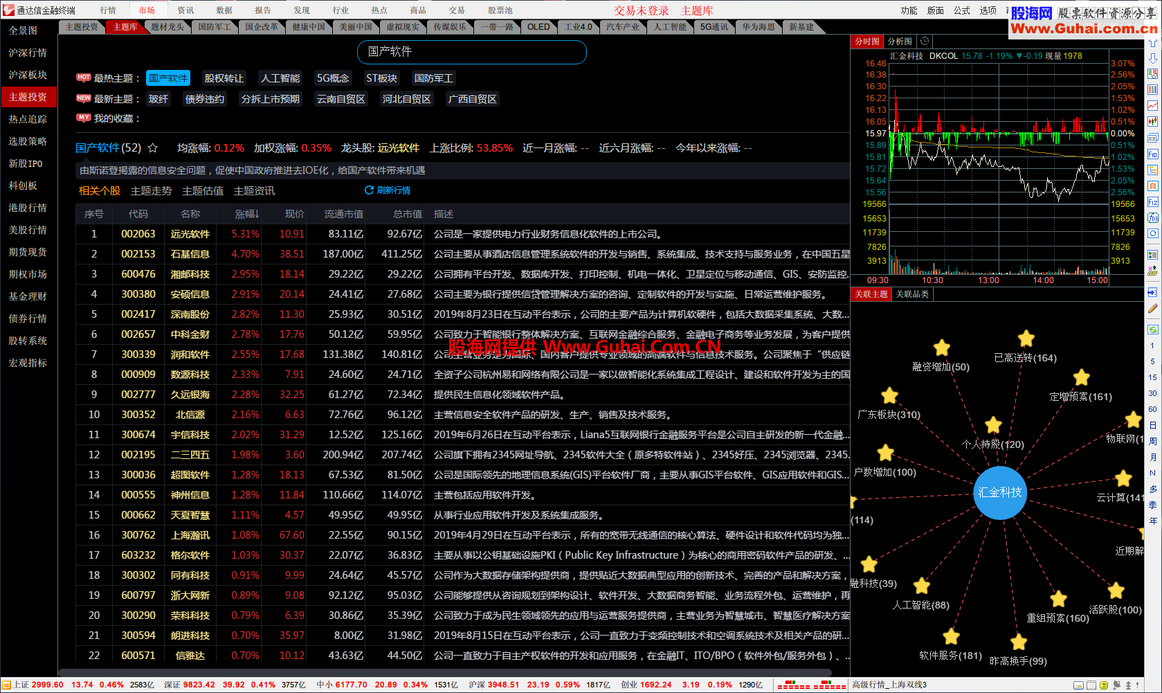This screenshot has width=1162, height=693.
Task: Select the 月 monthly period button
Action: click(x=1152, y=457)
